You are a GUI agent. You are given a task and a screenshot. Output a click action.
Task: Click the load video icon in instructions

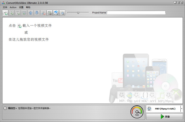19,26
